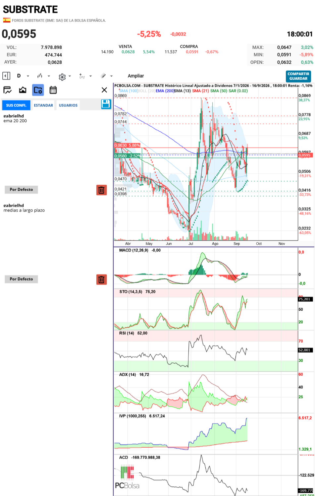The width and height of the screenshot is (315, 496).
Task: Click the volume value 7.978.898
Action: point(51,47)
